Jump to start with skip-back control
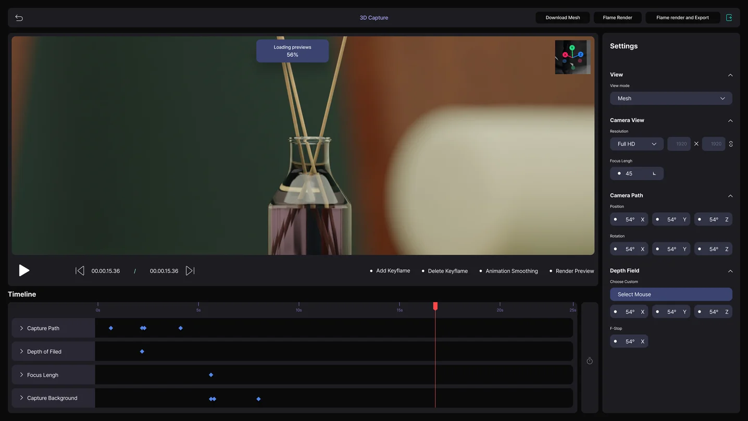The height and width of the screenshot is (421, 748). tap(79, 270)
